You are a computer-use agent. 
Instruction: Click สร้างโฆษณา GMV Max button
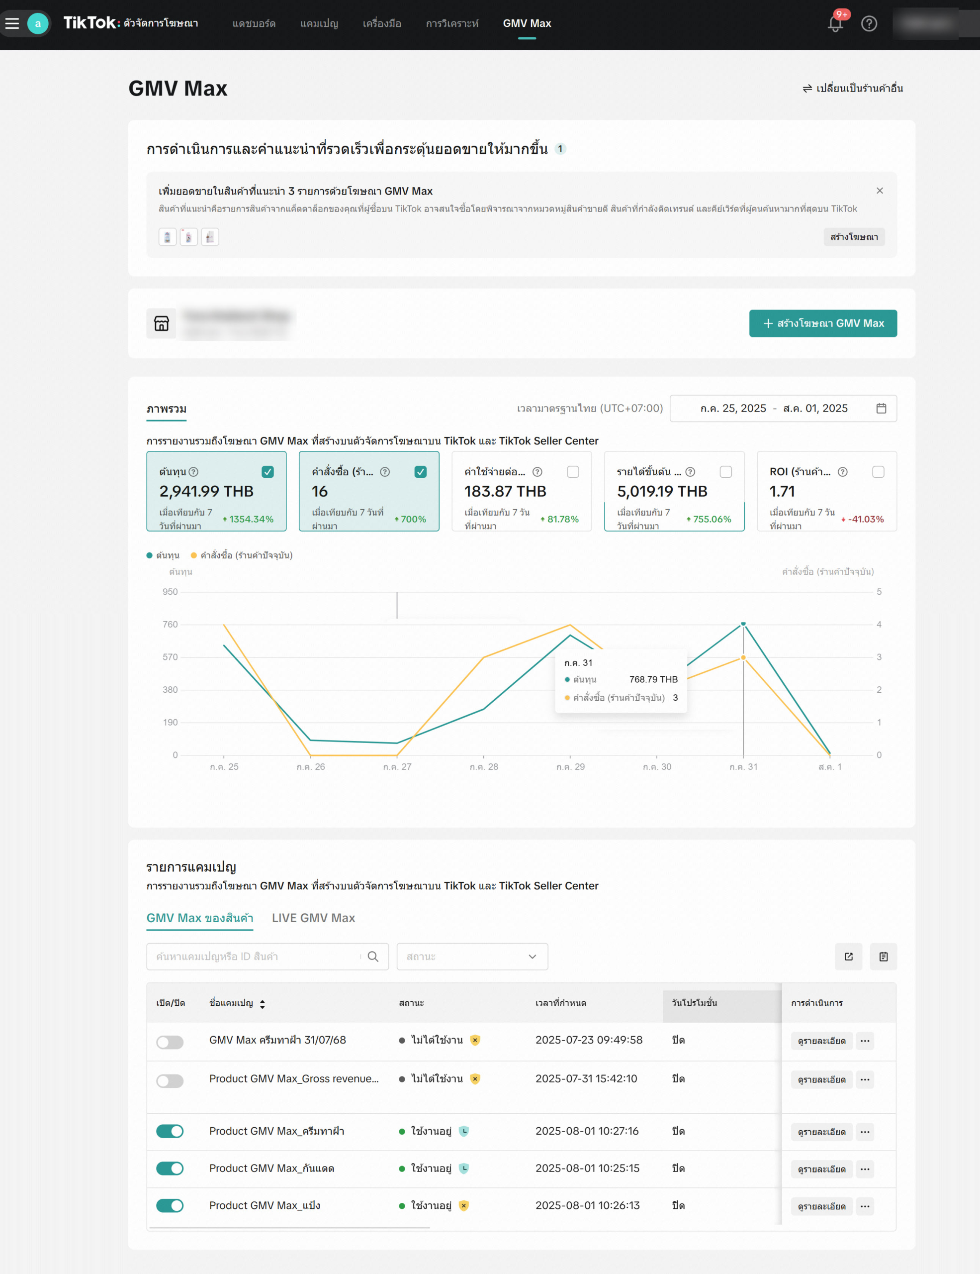823,323
